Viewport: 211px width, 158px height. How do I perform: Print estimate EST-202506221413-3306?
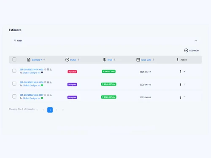48,82
